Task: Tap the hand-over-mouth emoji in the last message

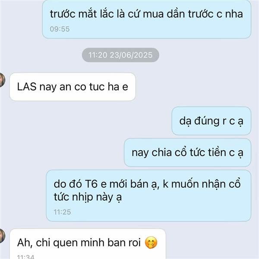Action: [151, 243]
